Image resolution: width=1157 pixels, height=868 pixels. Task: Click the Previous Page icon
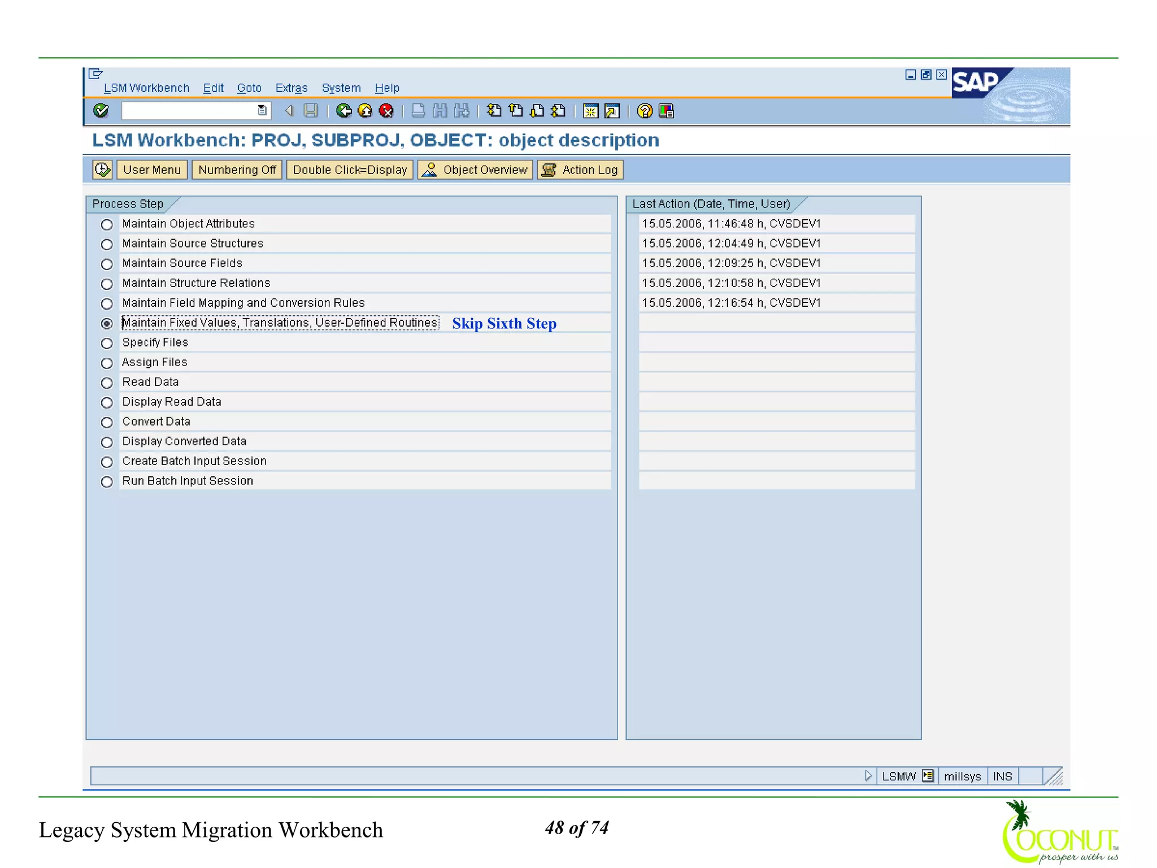516,111
